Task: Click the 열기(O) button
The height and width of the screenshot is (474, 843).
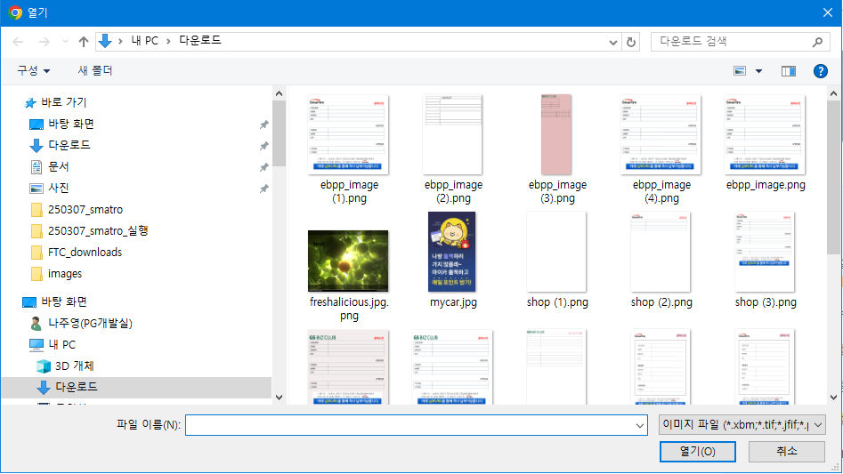Action: pos(697,452)
